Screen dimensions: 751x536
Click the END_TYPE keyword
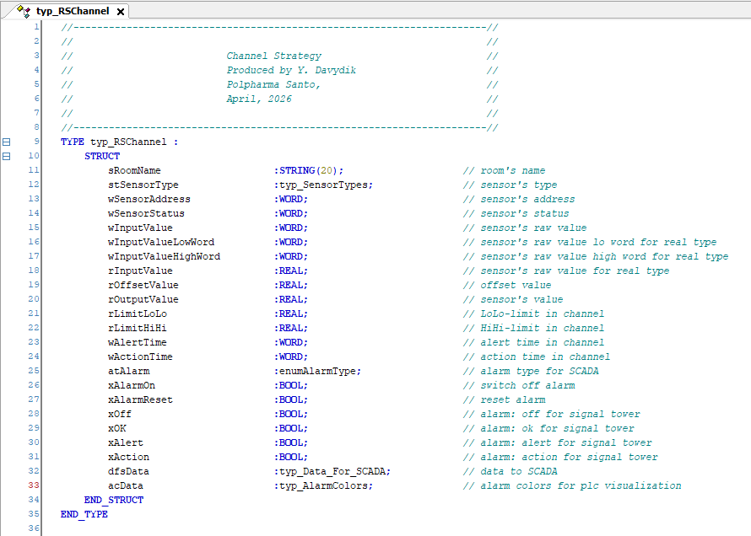pos(84,514)
